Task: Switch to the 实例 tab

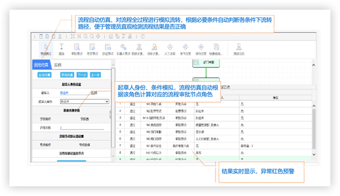Action: [x=57, y=65]
